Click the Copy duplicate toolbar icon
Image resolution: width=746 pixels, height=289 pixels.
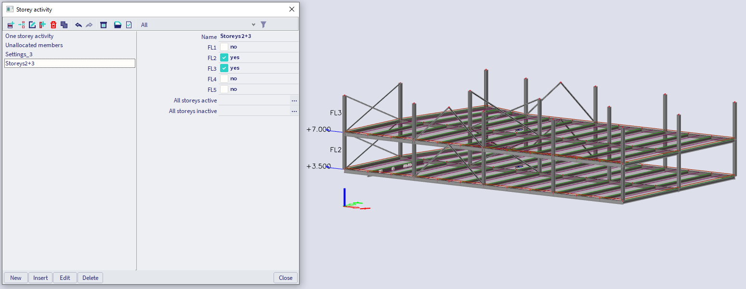pyautogui.click(x=64, y=25)
